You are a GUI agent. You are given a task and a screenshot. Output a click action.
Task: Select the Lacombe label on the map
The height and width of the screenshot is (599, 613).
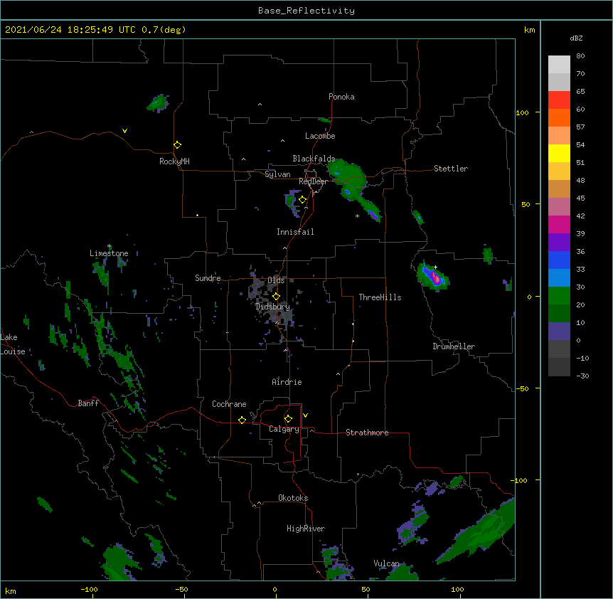pyautogui.click(x=320, y=136)
